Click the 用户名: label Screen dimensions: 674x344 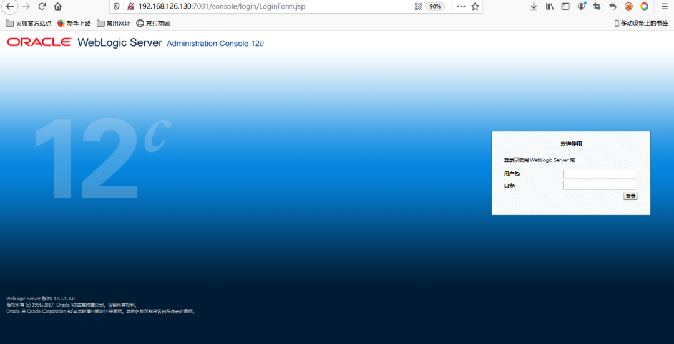coord(512,174)
